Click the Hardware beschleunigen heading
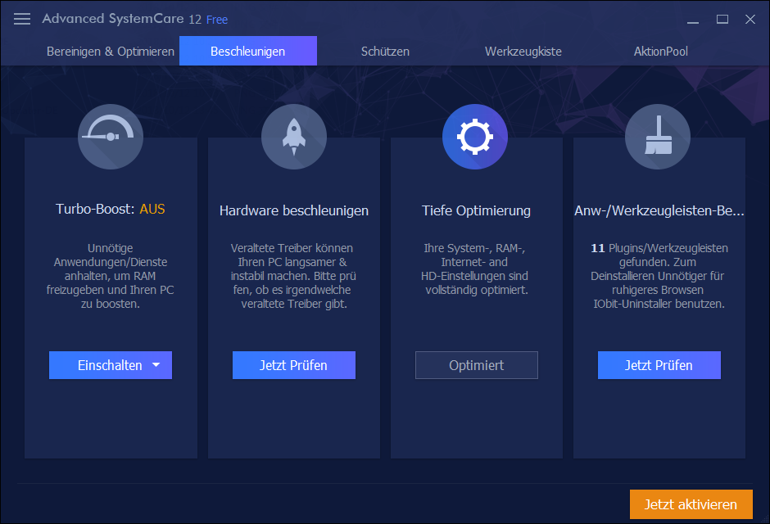 point(293,211)
